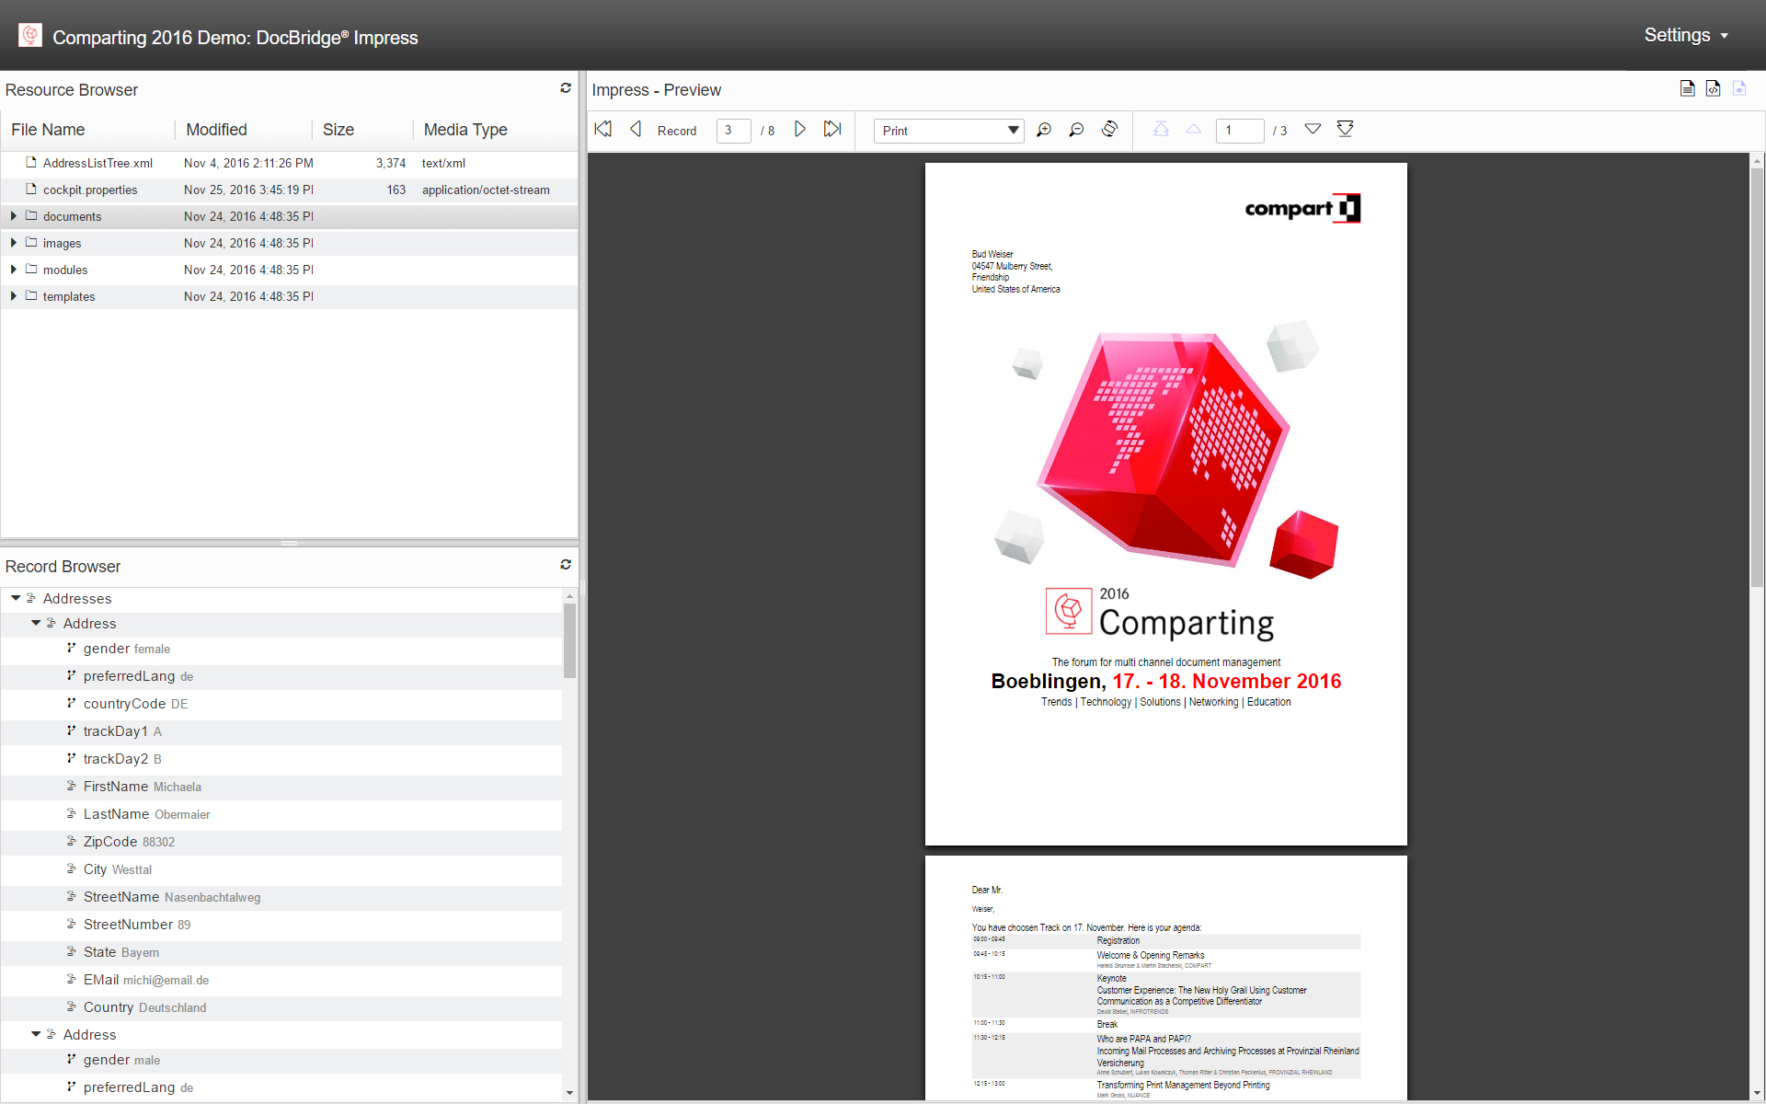Screen dimensions: 1766x1104
Task: Open the XML source view icon
Action: (x=1714, y=88)
